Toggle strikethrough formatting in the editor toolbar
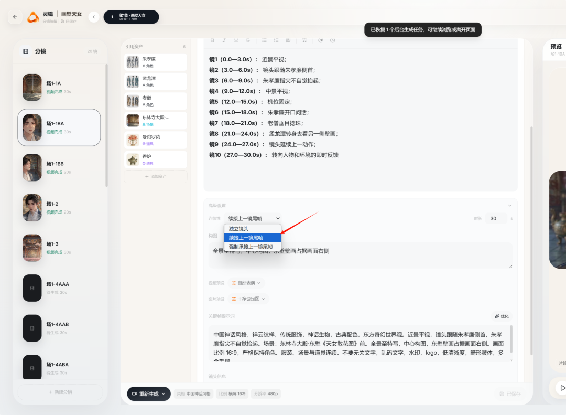Image resolution: width=566 pixels, height=415 pixels. tap(248, 40)
